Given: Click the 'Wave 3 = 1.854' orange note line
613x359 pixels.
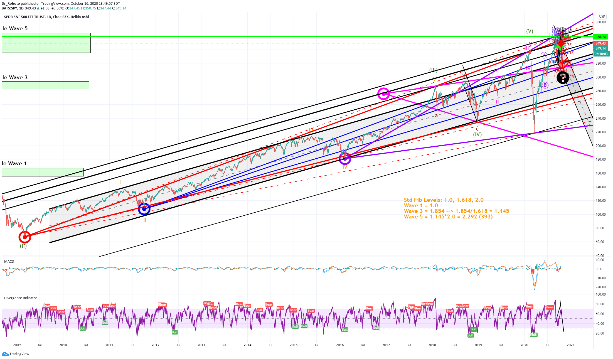Looking at the screenshot, I should coord(457,211).
